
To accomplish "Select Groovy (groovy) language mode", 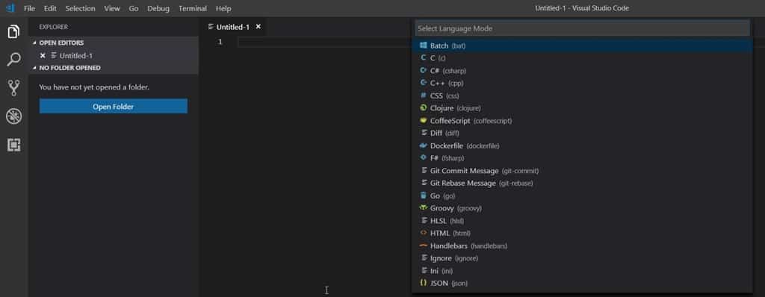I will coord(581,208).
